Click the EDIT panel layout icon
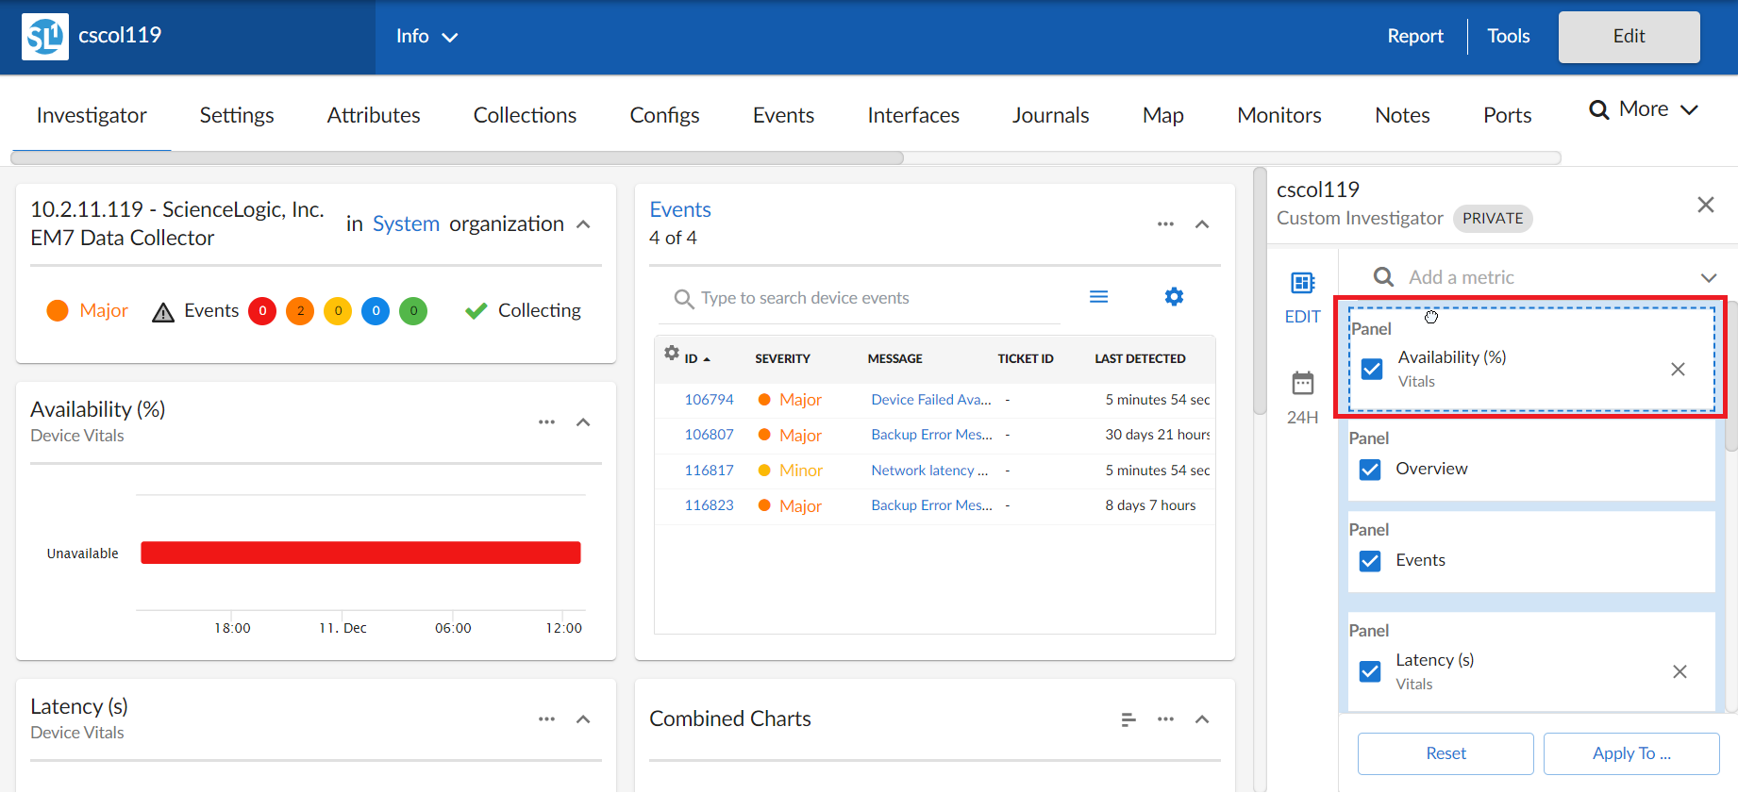 coord(1302,284)
